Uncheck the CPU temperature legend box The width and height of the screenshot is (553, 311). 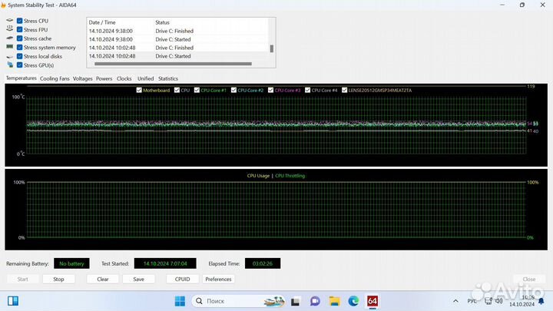(177, 91)
